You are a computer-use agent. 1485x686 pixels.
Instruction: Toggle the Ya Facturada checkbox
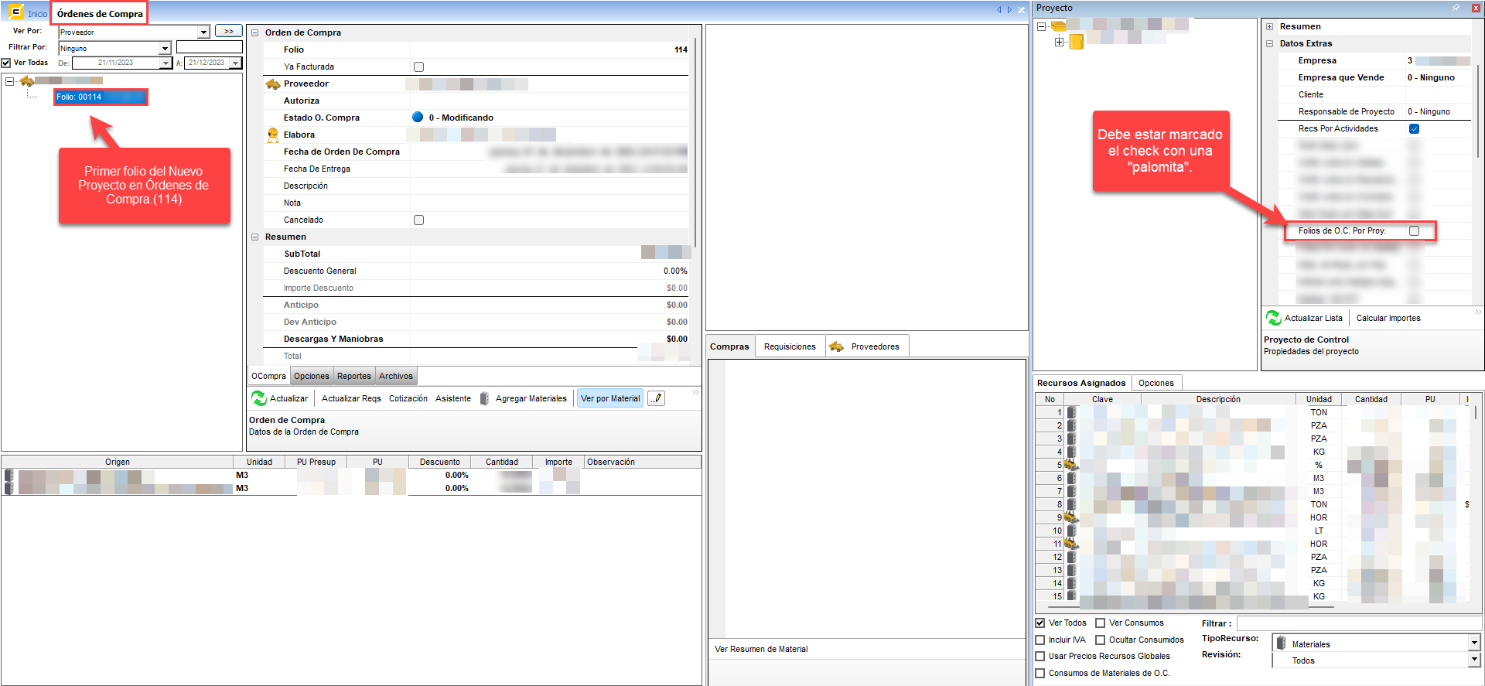418,67
